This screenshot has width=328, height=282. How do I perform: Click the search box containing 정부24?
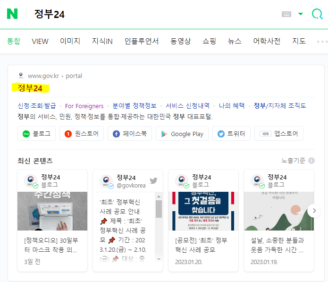tap(155, 14)
